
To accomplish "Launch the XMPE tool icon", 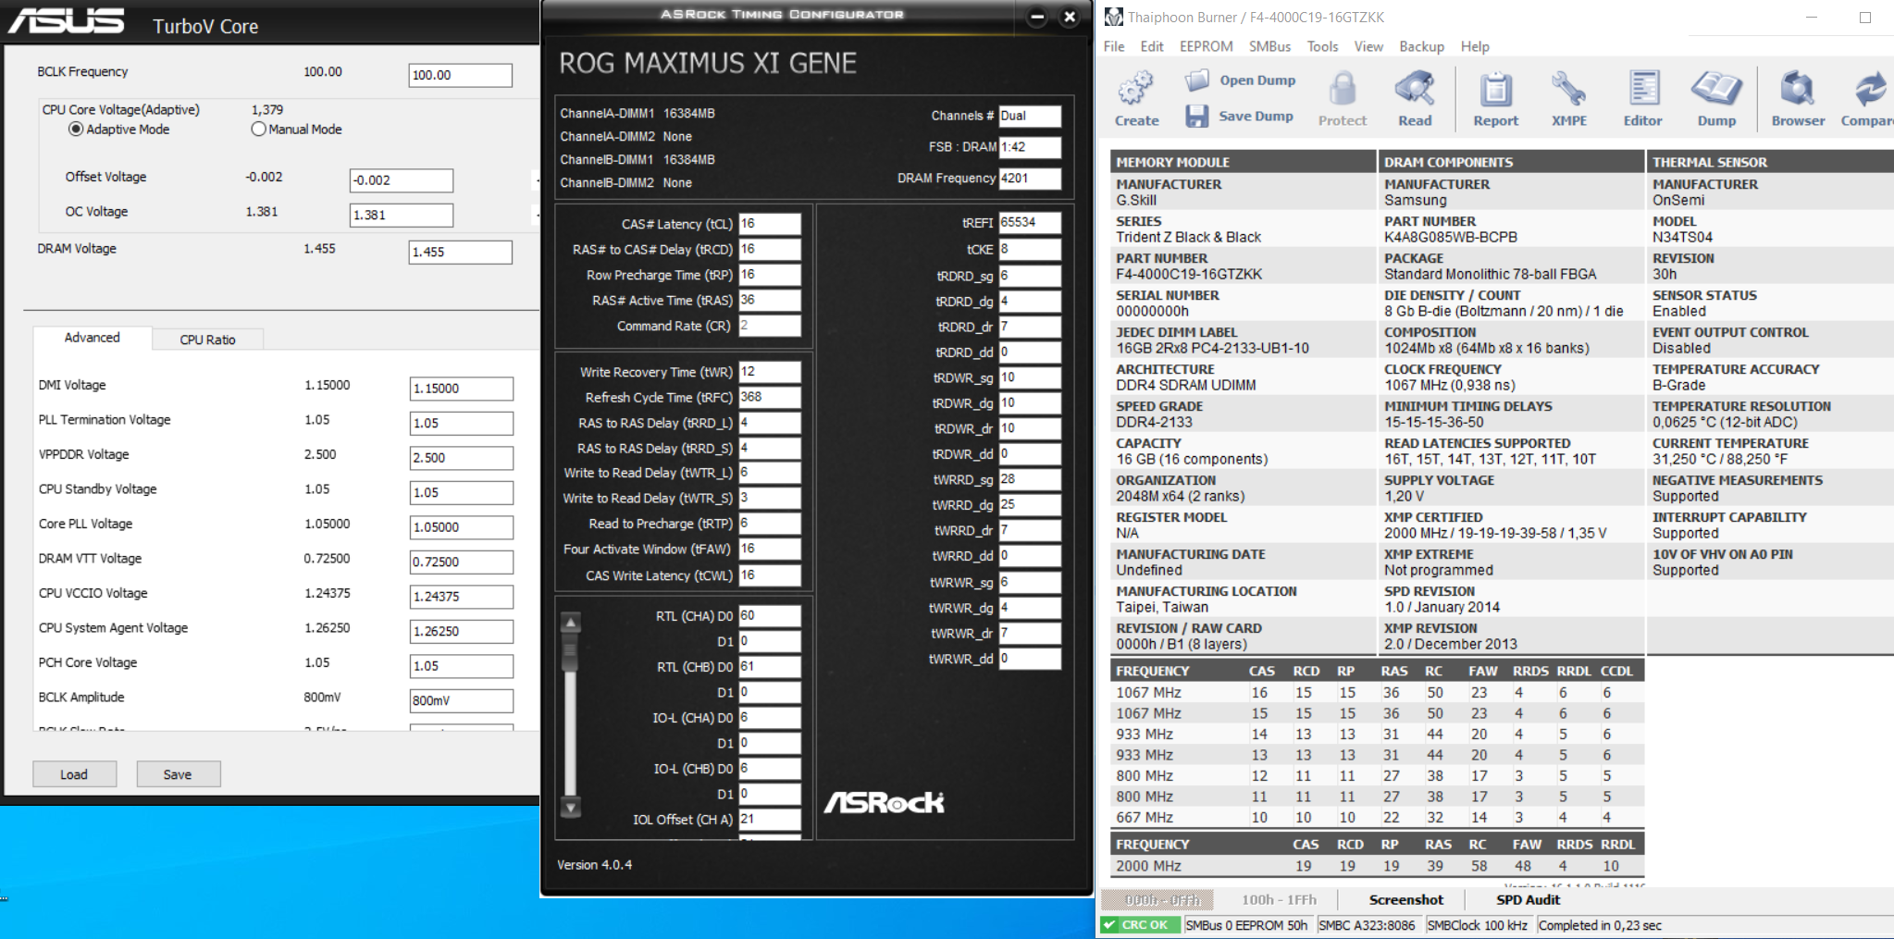I will tap(1569, 99).
